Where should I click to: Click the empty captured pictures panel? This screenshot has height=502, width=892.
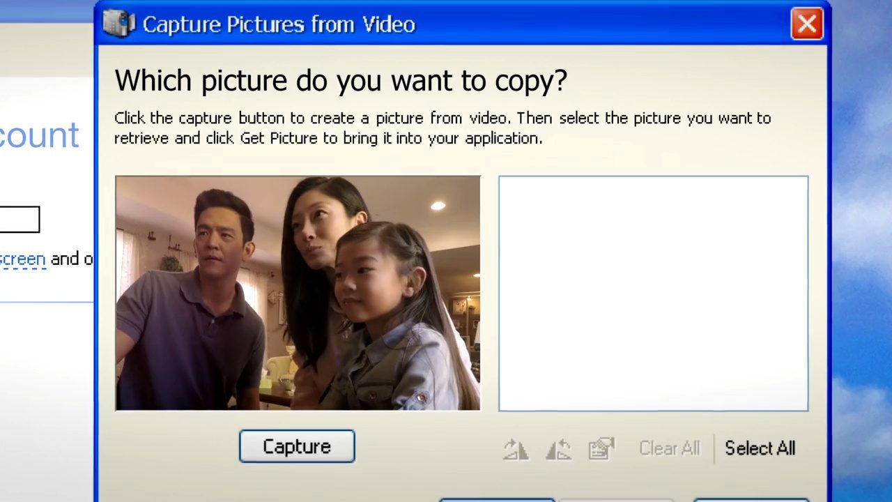(653, 292)
